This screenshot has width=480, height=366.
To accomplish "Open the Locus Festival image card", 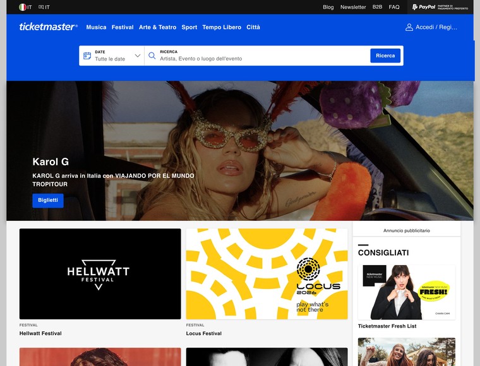I will click(267, 274).
